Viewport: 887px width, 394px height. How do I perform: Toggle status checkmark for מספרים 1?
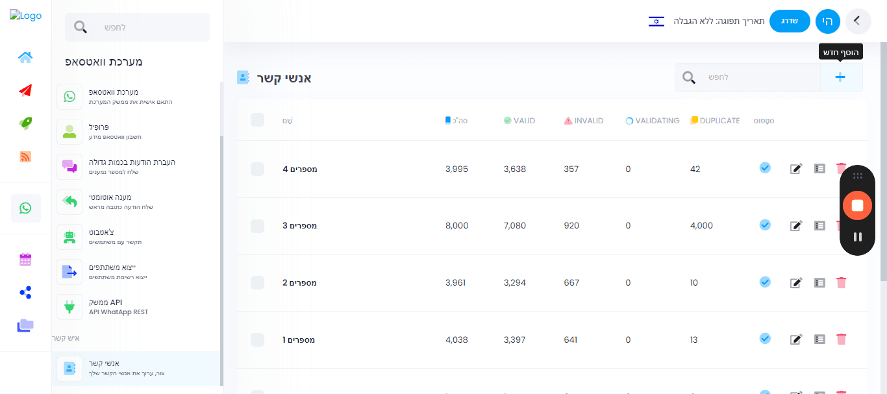point(765,338)
